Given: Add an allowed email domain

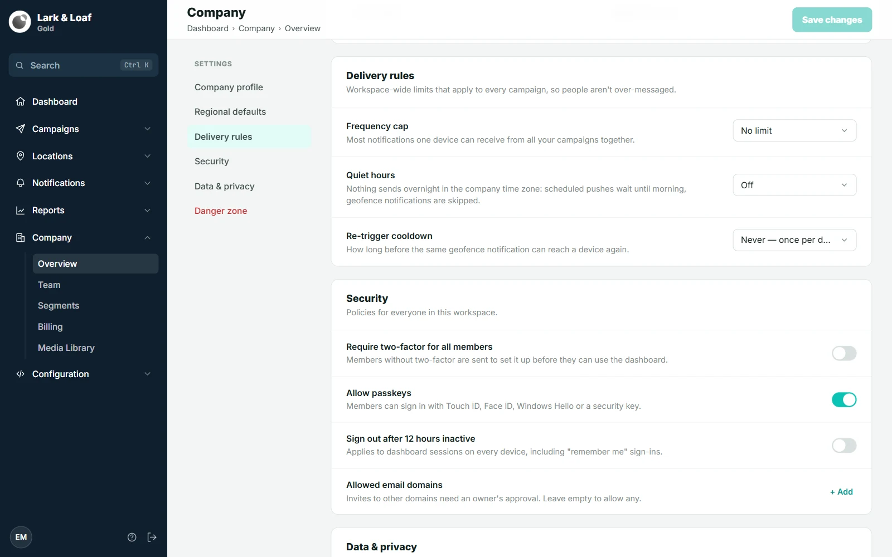Looking at the screenshot, I should tap(841, 492).
